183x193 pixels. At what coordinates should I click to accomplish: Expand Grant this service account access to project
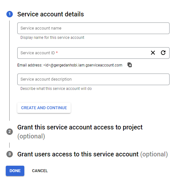80,127
